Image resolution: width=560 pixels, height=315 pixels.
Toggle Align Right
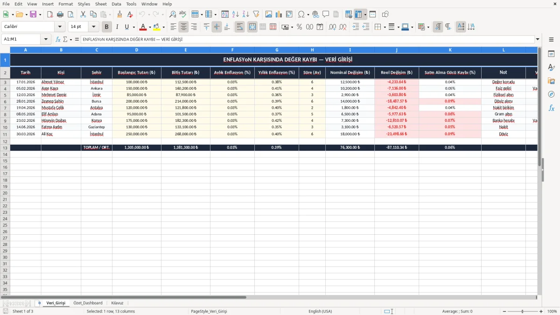(x=194, y=27)
